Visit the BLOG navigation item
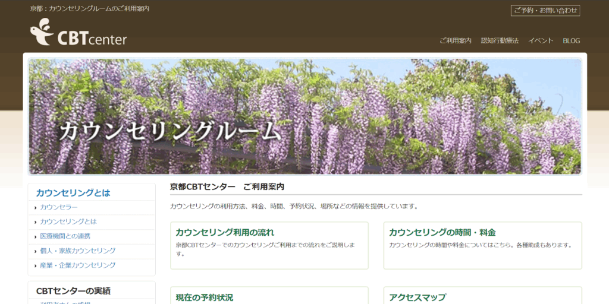The height and width of the screenshot is (304, 609). [x=571, y=40]
